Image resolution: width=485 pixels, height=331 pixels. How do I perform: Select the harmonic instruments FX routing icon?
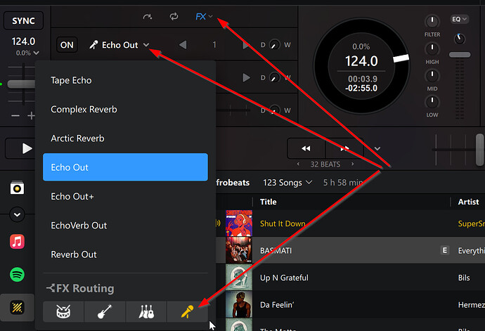tap(145, 311)
